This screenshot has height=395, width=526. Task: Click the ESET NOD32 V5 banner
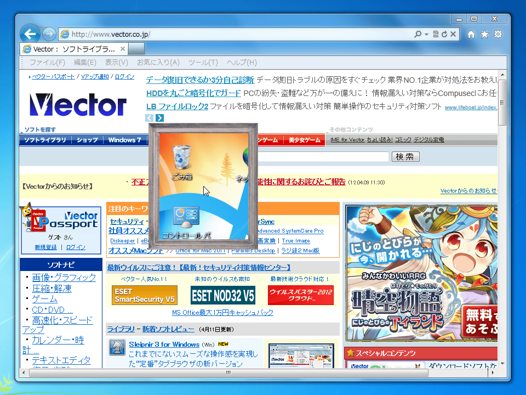click(x=223, y=295)
